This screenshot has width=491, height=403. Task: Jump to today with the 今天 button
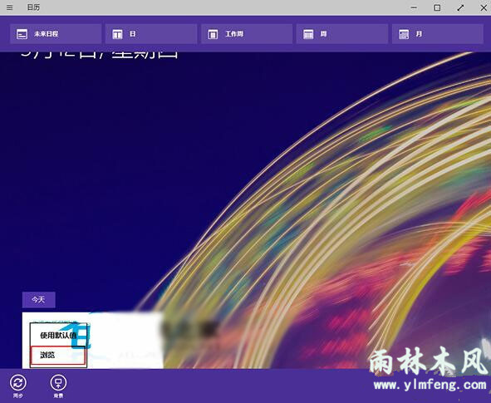38,300
